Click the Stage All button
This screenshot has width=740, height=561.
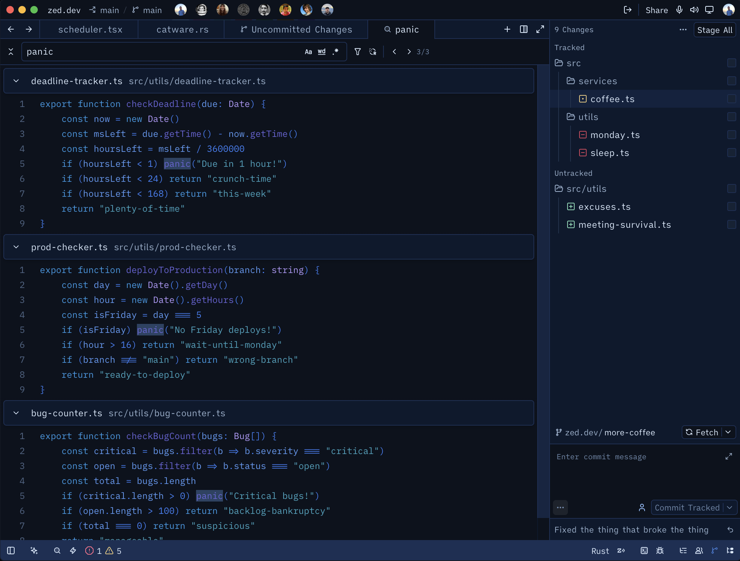coord(715,30)
